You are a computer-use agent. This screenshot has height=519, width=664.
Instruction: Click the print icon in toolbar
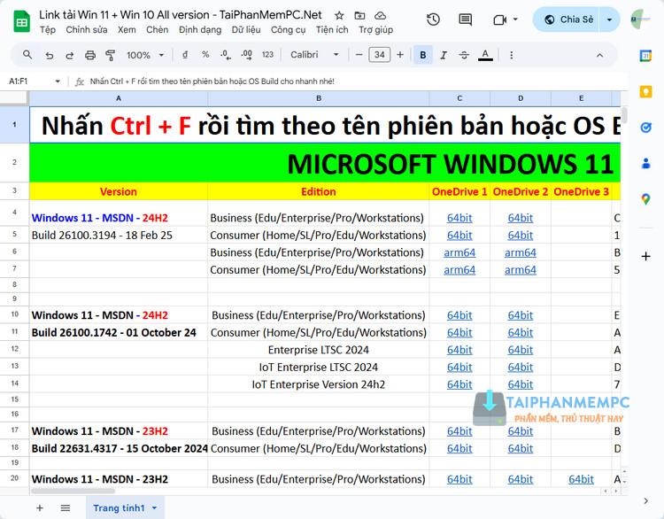click(x=90, y=55)
